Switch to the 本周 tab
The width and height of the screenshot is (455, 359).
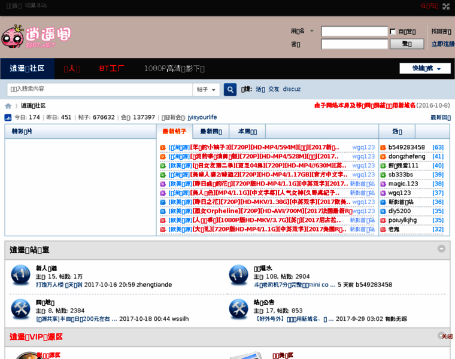(x=247, y=132)
